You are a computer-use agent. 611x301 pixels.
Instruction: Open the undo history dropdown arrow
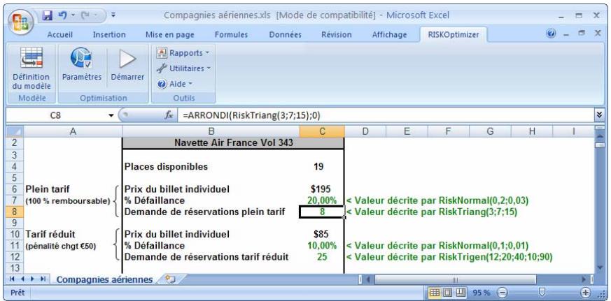point(73,15)
